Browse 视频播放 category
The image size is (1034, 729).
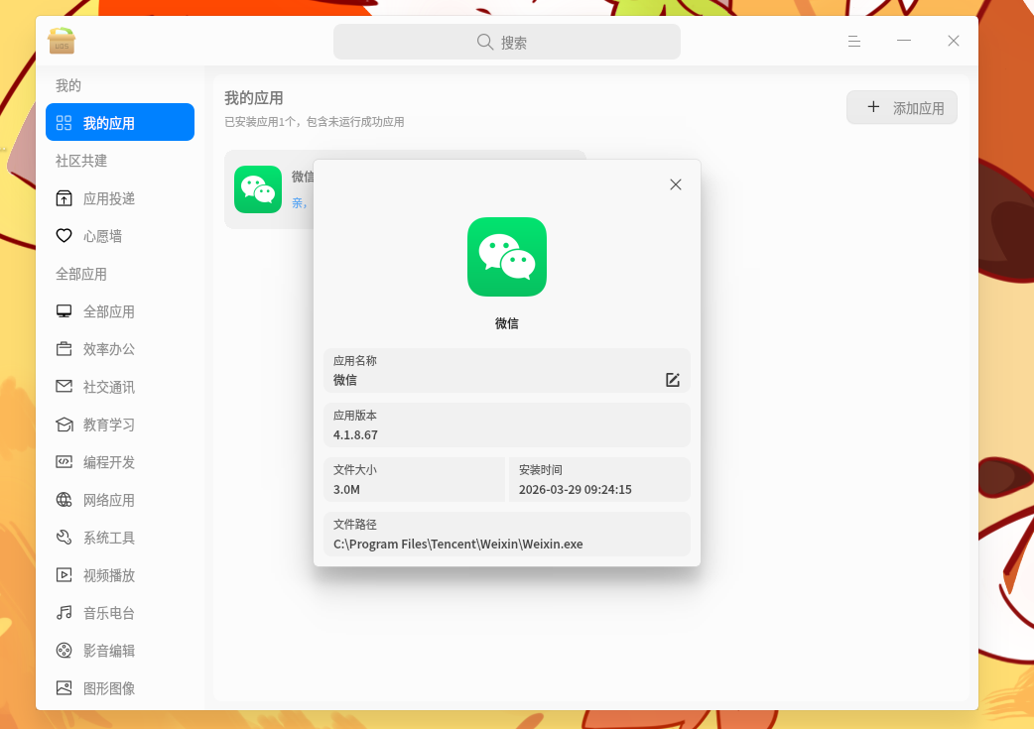120,575
